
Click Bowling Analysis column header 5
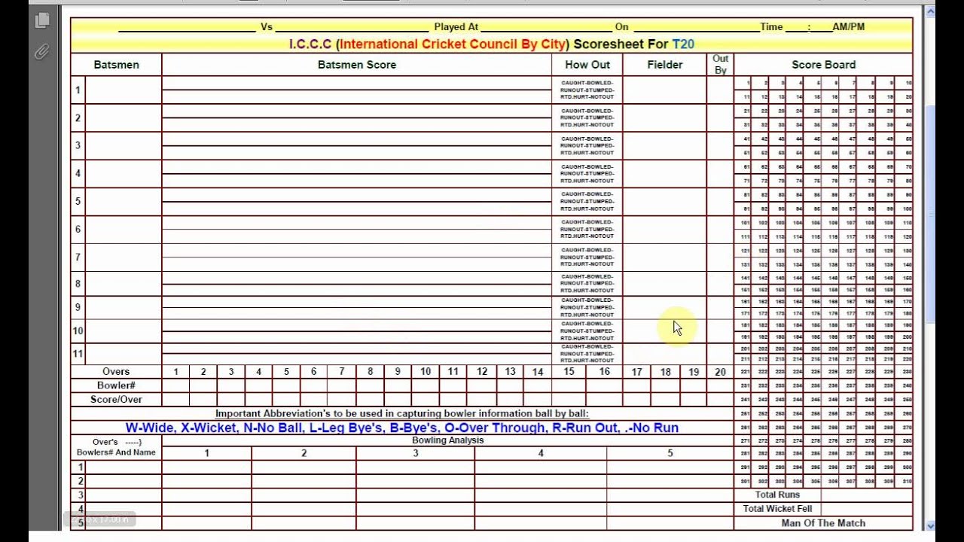[x=670, y=453]
